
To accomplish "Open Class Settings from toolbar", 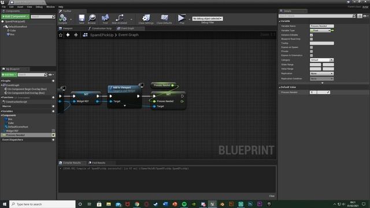I will 146,18.
